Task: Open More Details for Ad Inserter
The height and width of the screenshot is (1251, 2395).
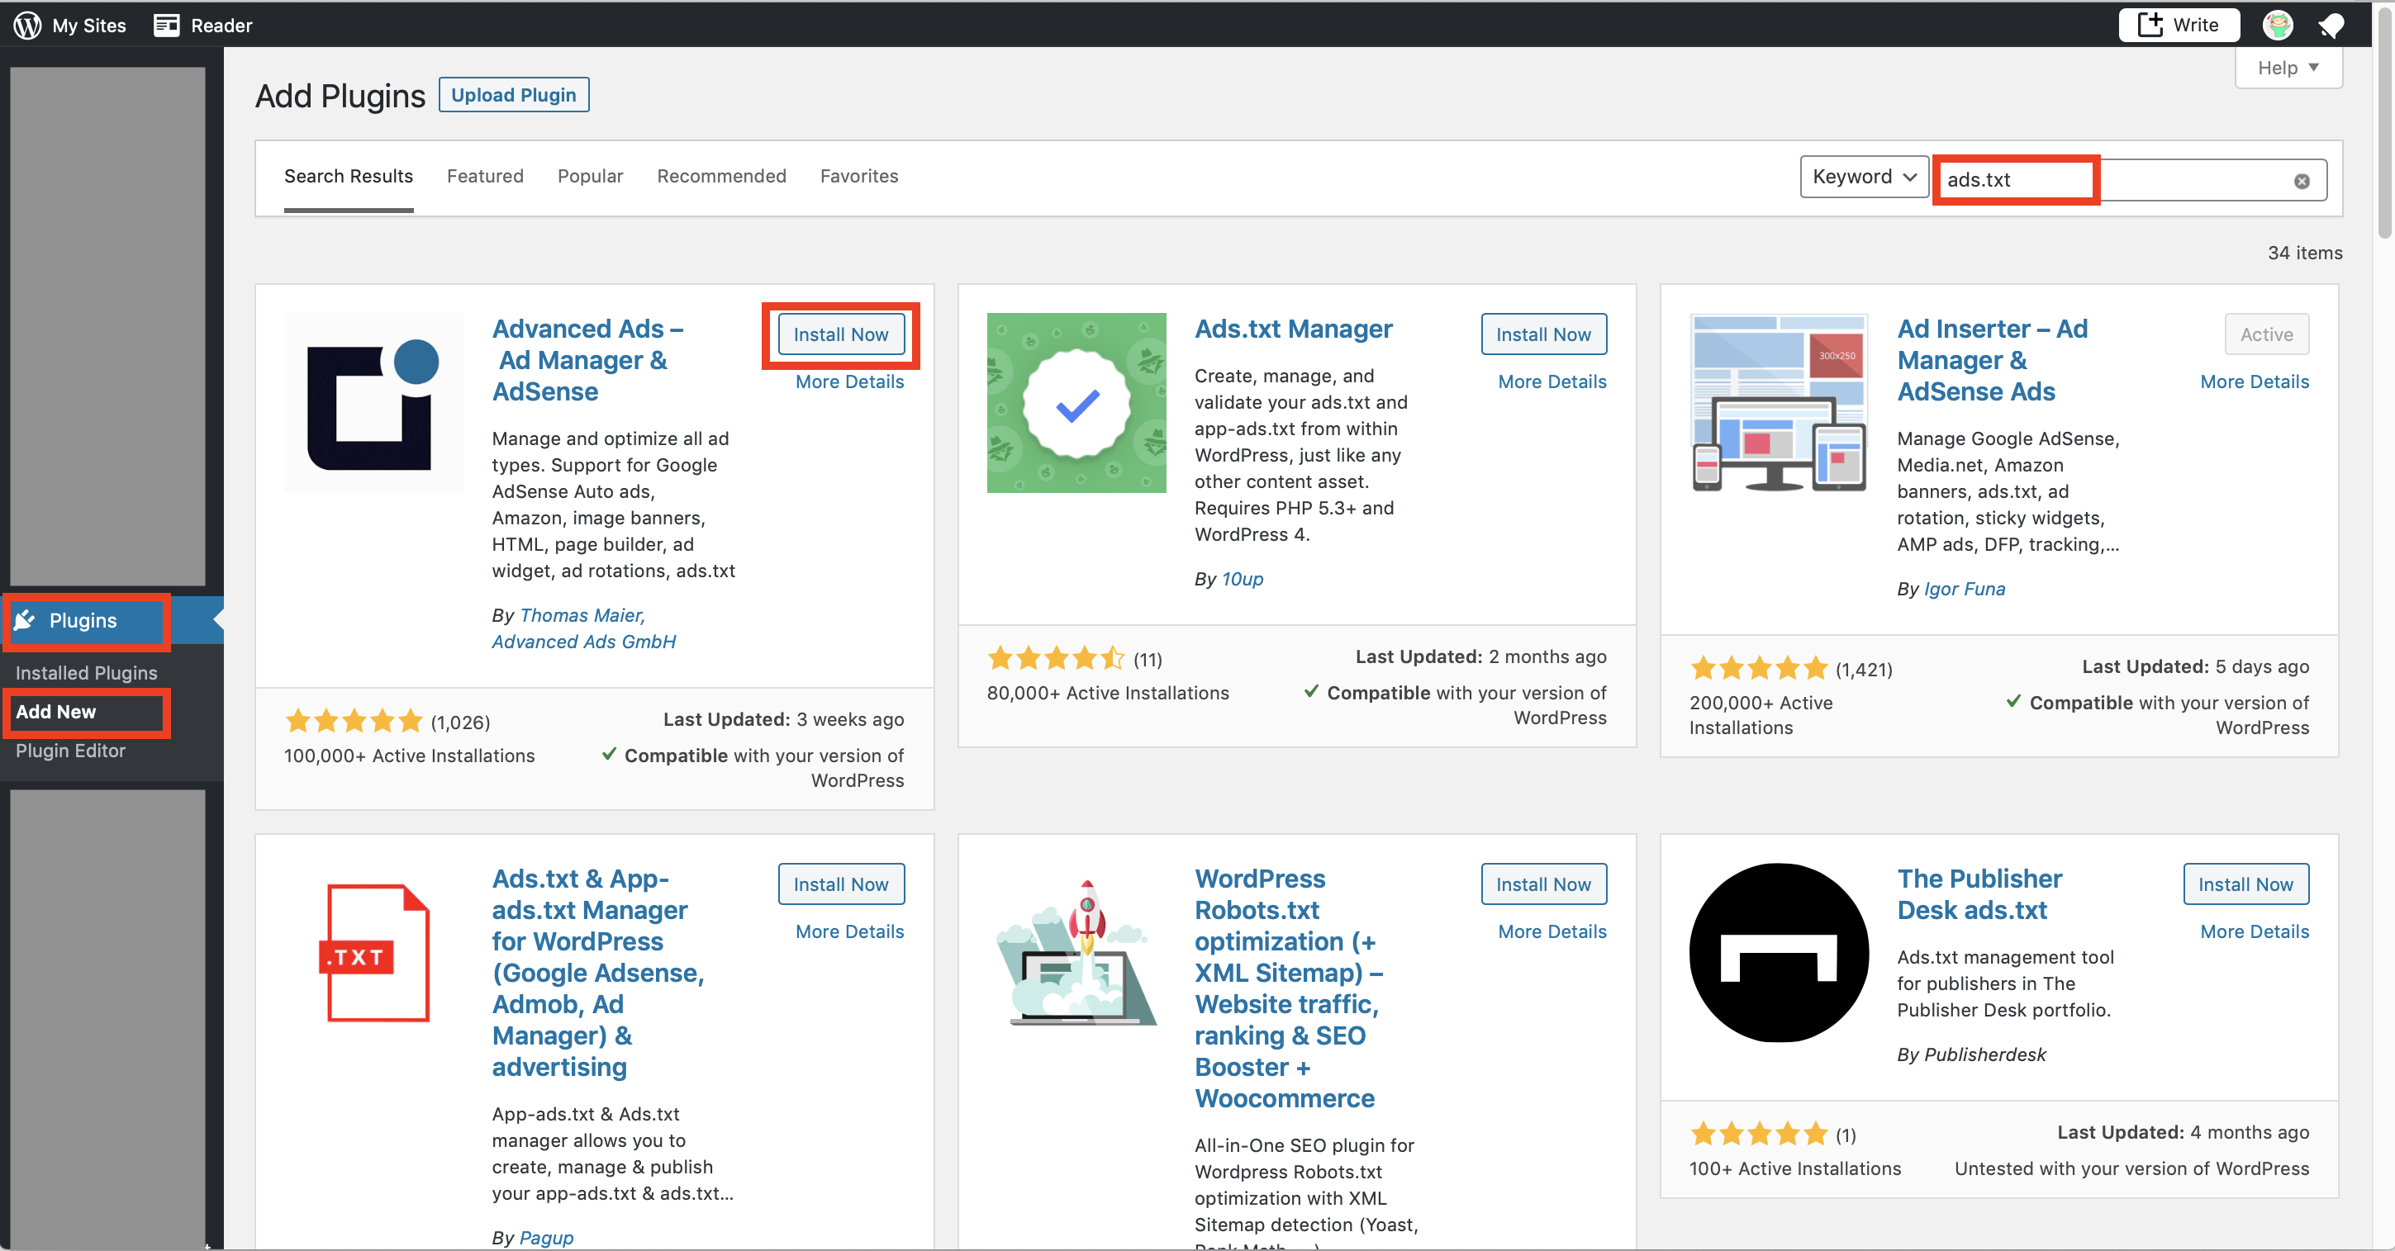Action: (2255, 382)
